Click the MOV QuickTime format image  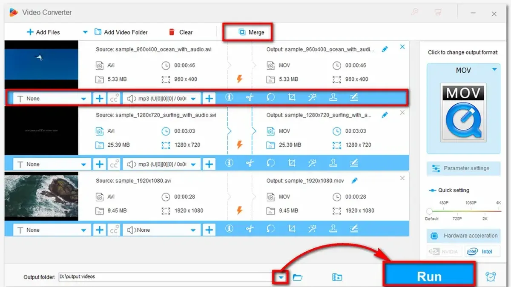(x=463, y=113)
